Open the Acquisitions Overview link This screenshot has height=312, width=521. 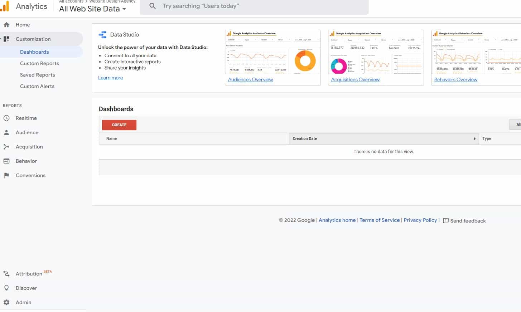[x=355, y=79]
